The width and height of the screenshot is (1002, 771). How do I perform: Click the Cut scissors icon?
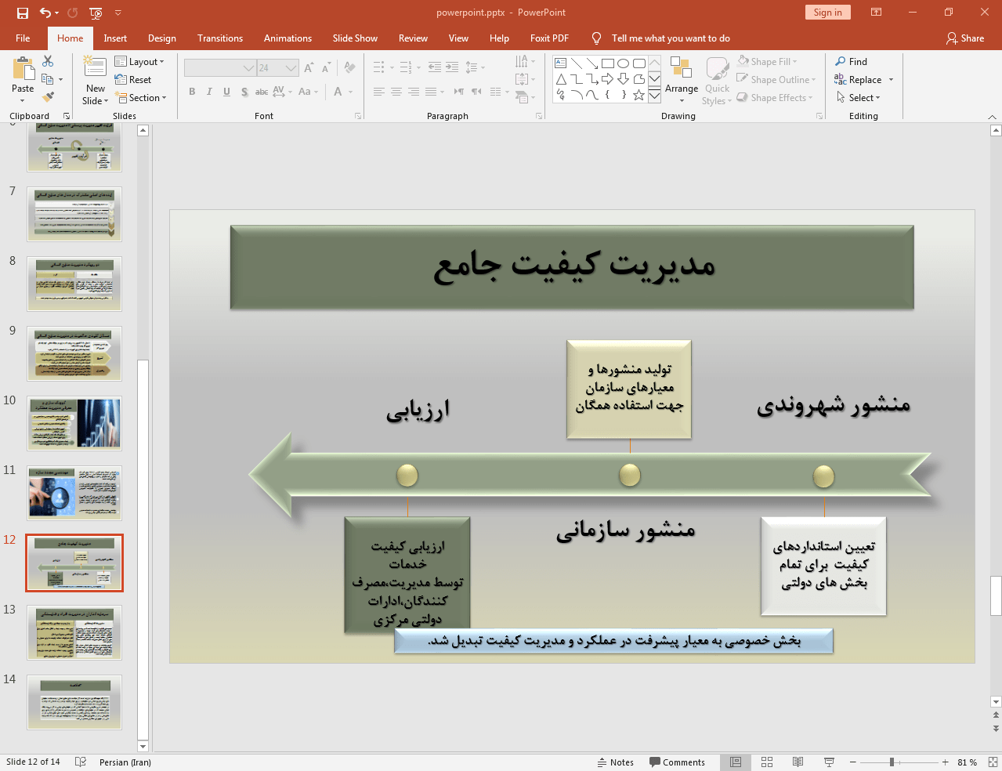tap(48, 61)
